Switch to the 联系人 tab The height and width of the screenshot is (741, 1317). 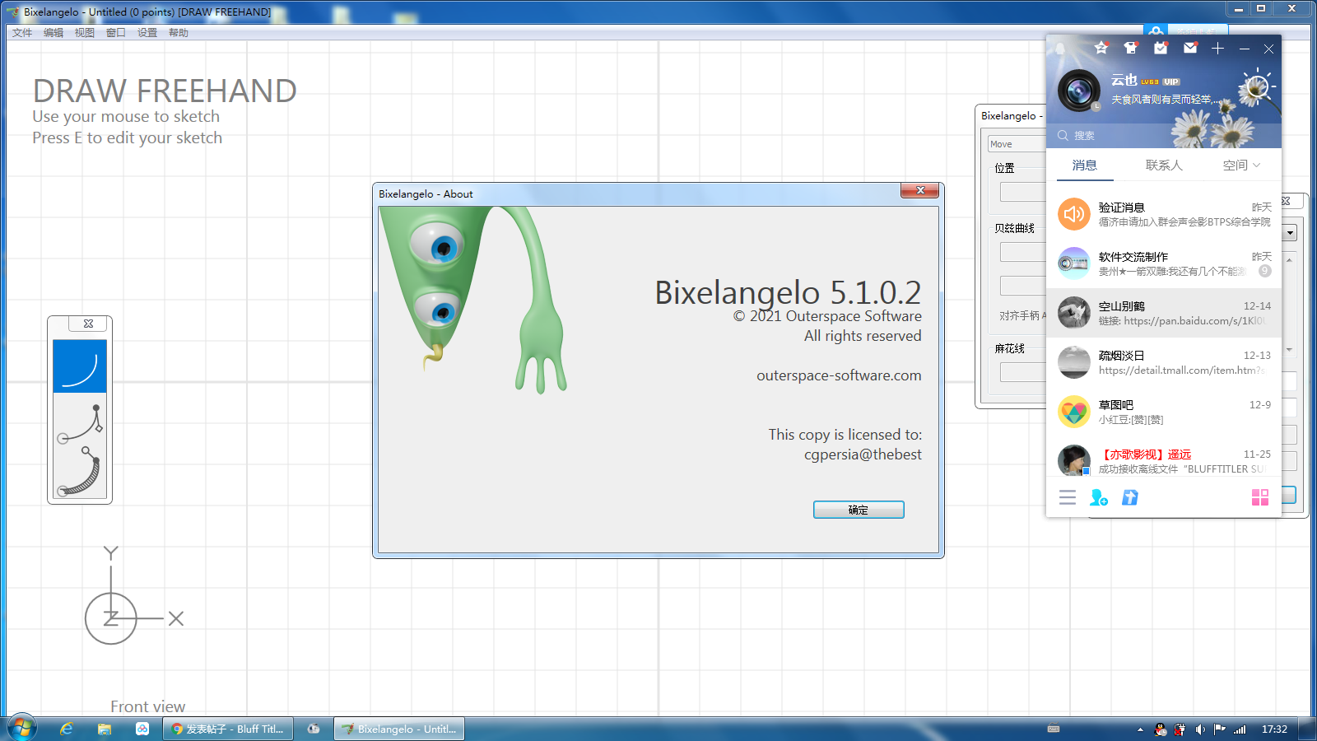1164,165
